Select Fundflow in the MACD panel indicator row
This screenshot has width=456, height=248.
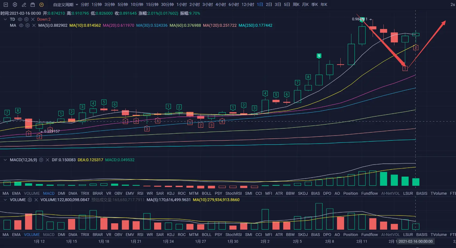click(369, 194)
